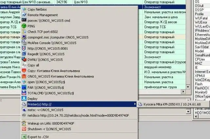The width and height of the screenshot is (210, 139).
Task: Click the Remote Management icon
Action: tap(24, 15)
